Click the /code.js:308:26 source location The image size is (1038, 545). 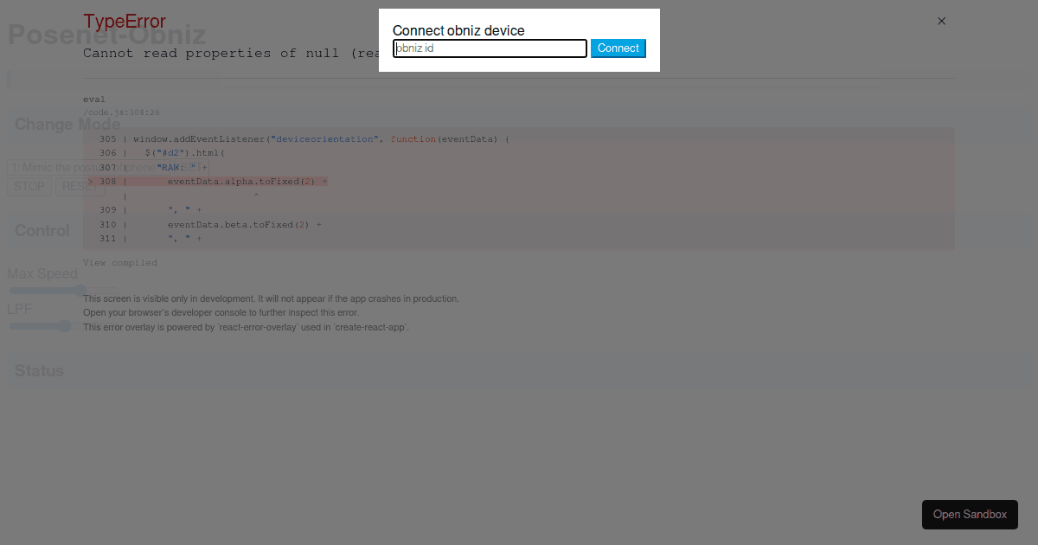[121, 112]
